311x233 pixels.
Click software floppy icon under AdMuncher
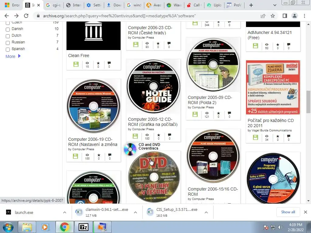[255, 46]
